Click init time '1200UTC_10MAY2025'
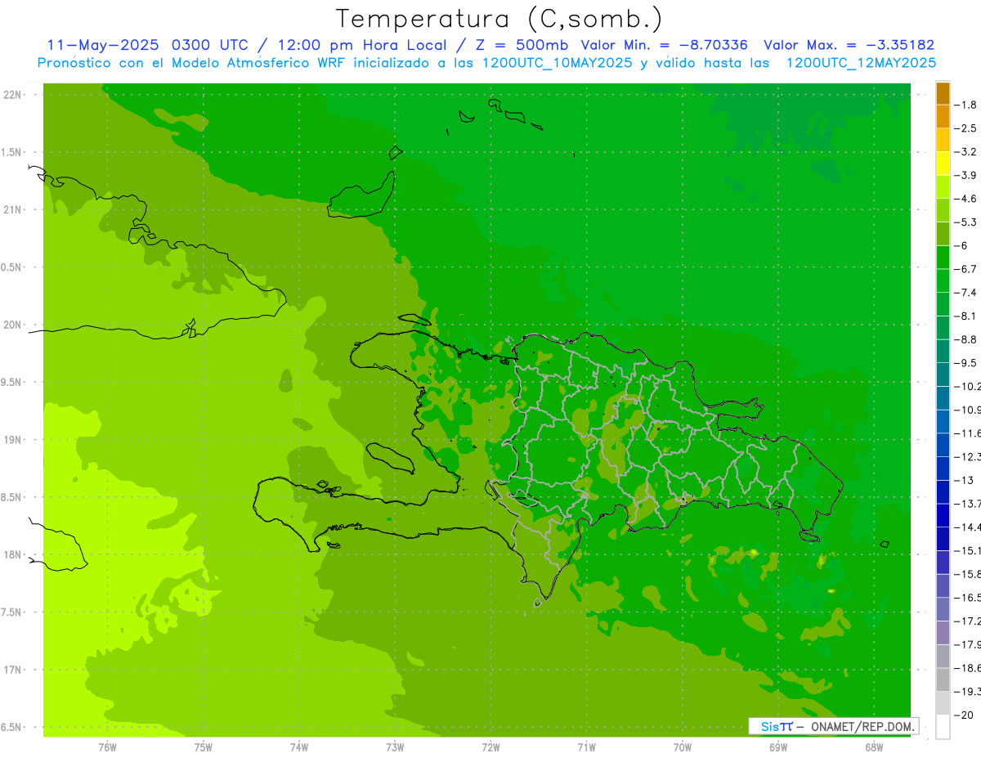The height and width of the screenshot is (758, 981). [558, 62]
